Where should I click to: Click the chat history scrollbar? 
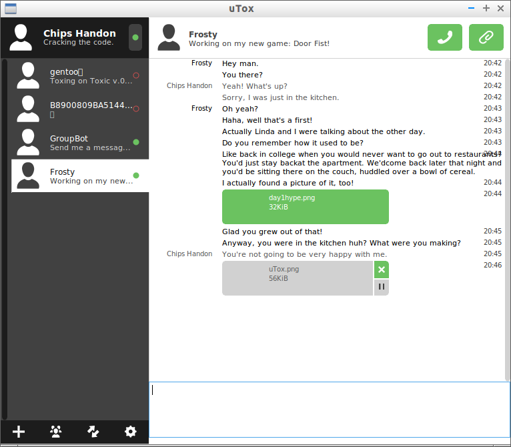pos(508,219)
